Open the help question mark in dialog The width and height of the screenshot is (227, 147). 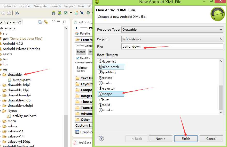click(x=101, y=138)
